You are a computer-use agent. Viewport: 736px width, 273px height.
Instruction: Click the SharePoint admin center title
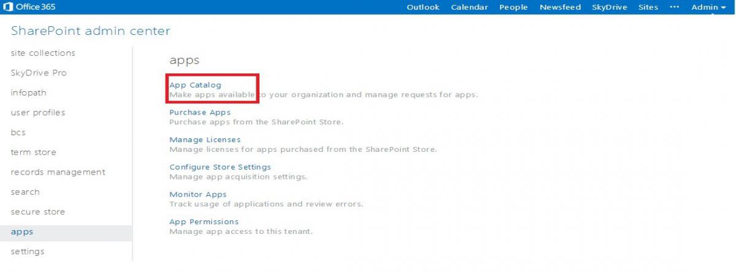91,31
